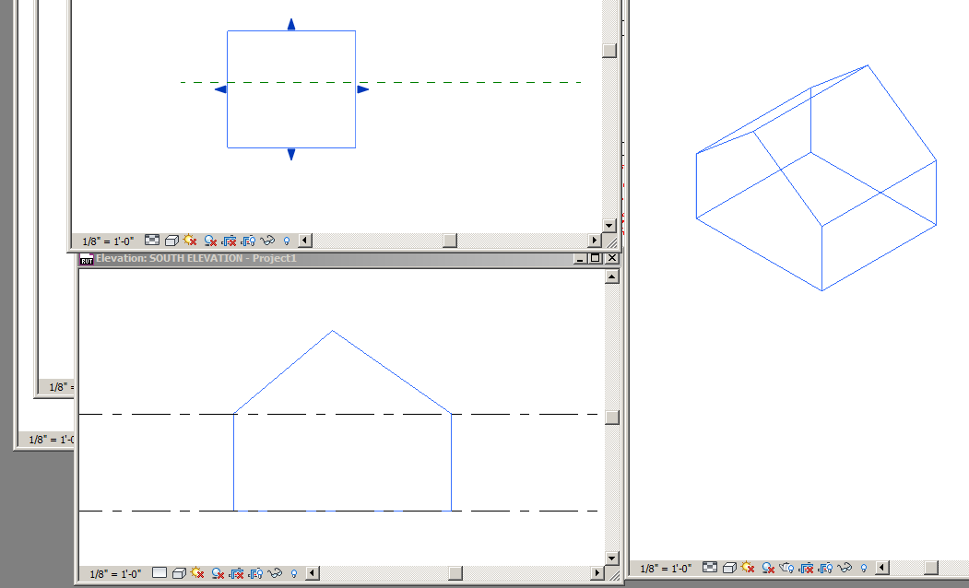Open view scale 1/8" = 1'-0" in plan view
This screenshot has height=588, width=969.
(108, 241)
